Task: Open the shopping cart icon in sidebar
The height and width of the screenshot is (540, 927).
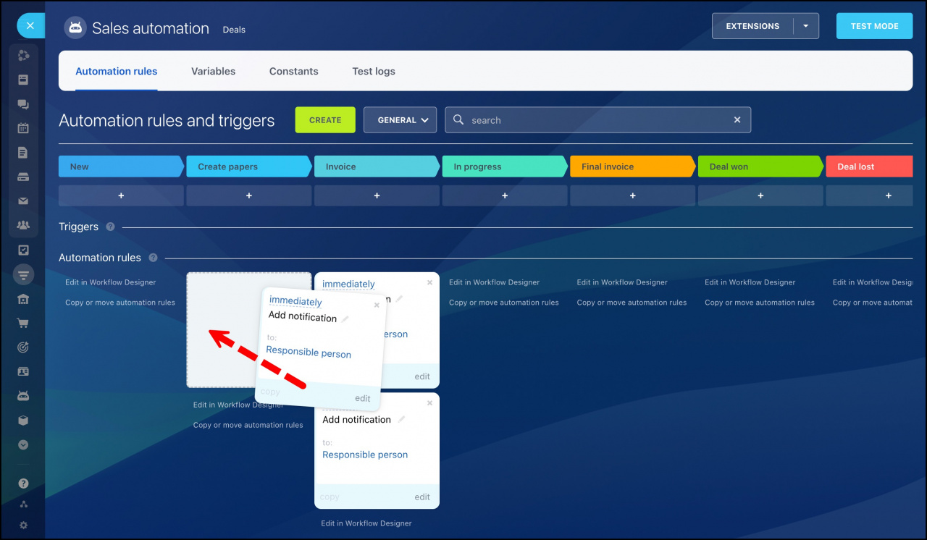Action: pos(23,324)
